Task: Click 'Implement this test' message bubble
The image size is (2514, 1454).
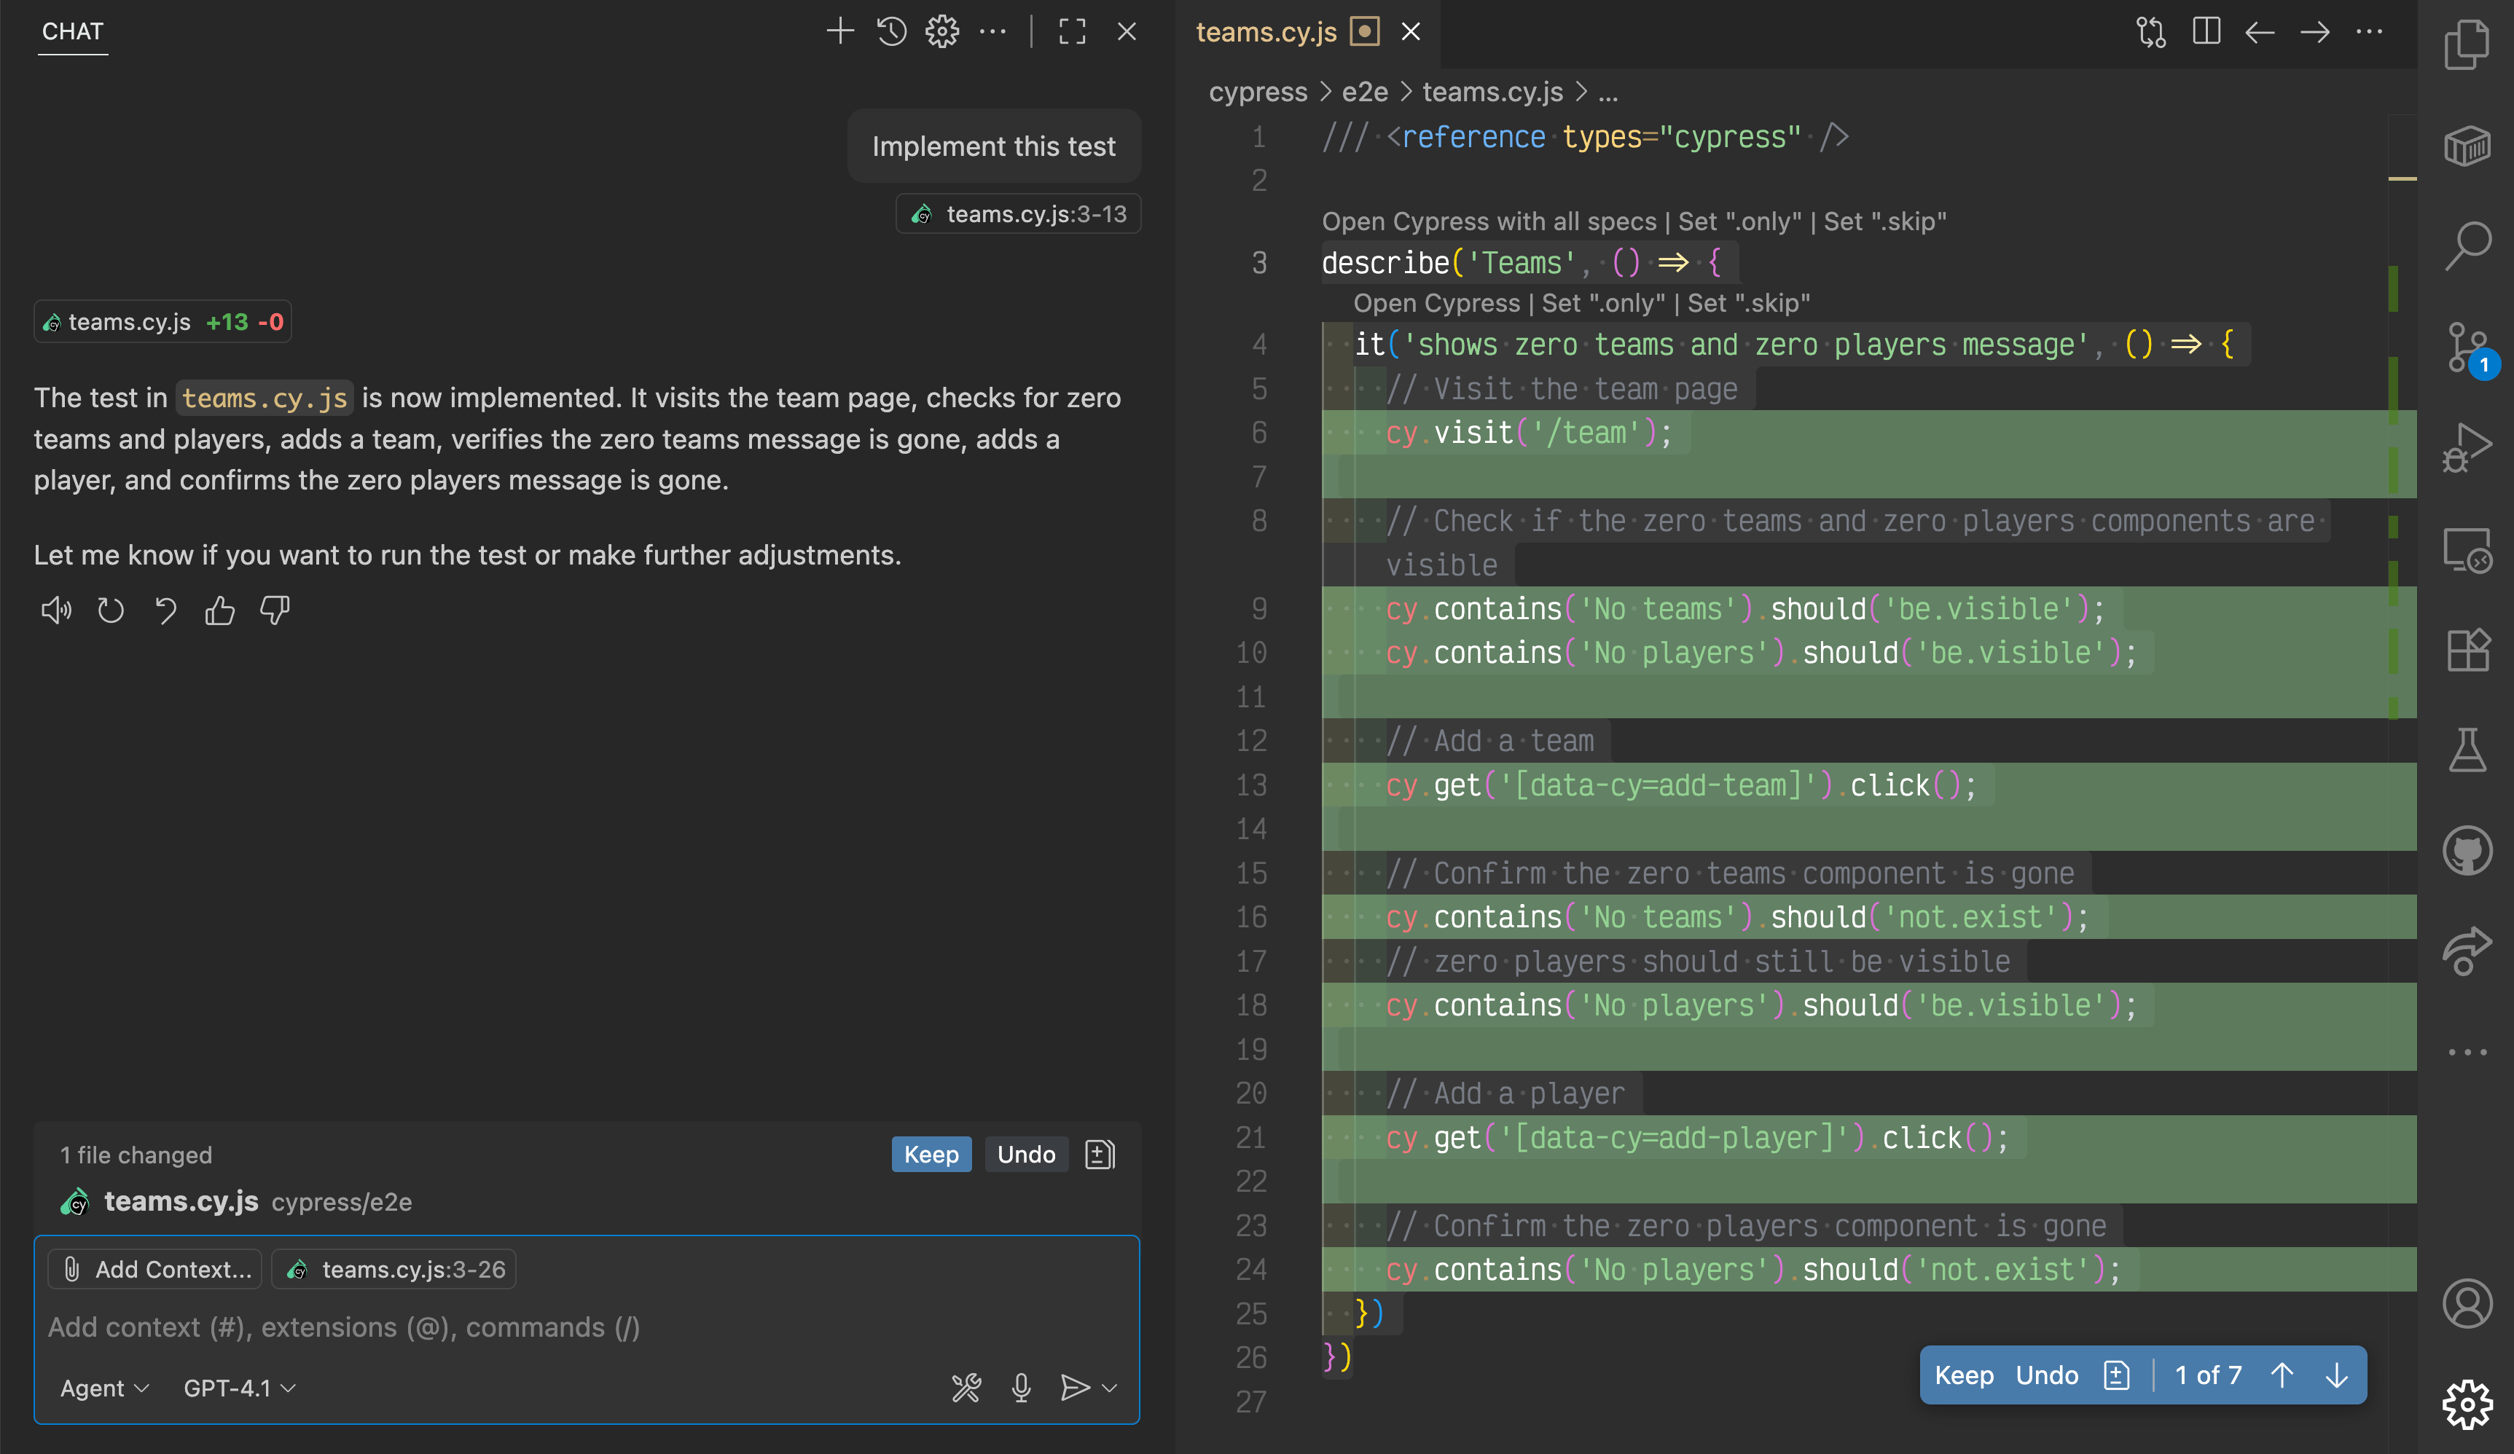Action: coord(994,146)
